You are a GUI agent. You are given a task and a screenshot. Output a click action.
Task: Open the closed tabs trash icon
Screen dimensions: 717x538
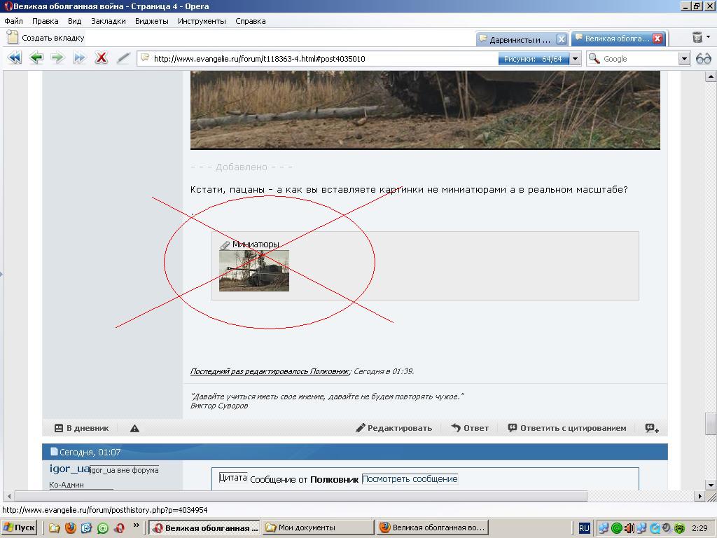pyautogui.click(x=697, y=38)
